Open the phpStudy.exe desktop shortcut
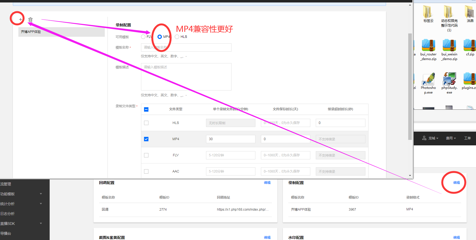 449,79
